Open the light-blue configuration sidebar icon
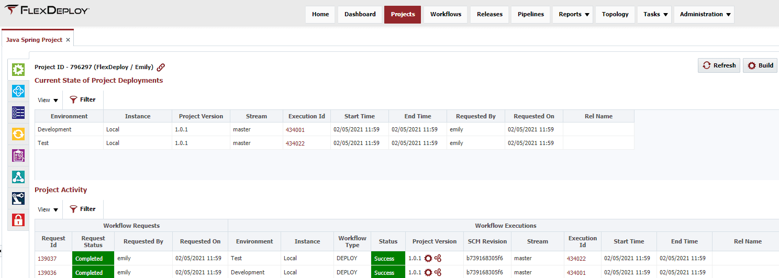This screenshot has width=779, height=278. click(18, 91)
